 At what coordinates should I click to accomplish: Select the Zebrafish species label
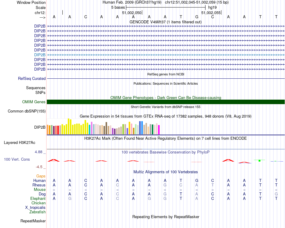pos(37,212)
